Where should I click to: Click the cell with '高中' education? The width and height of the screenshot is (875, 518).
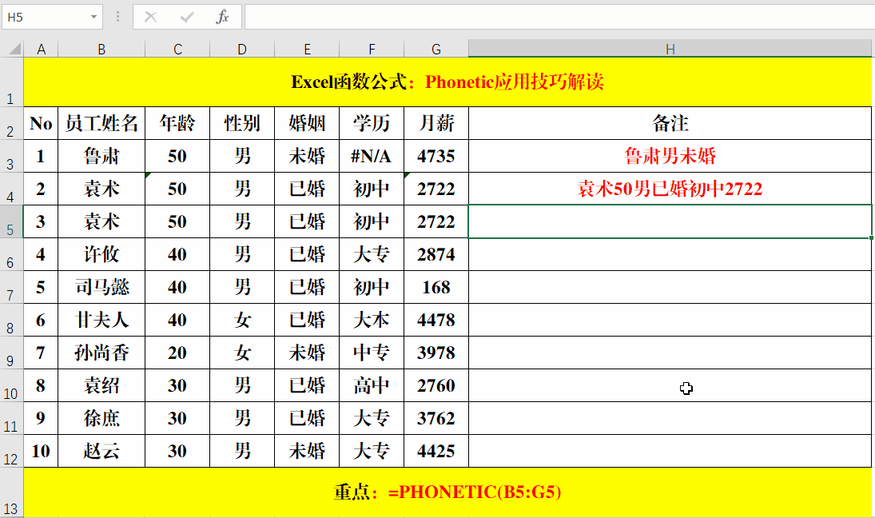tap(372, 386)
